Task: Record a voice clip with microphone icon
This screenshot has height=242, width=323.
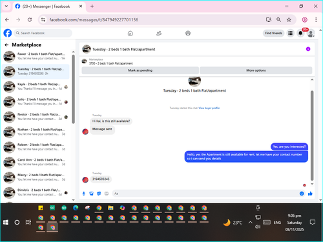Action: click(x=84, y=194)
